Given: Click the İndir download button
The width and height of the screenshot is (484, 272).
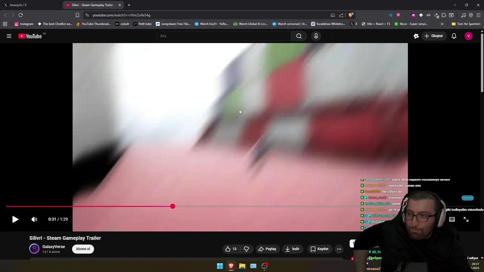Looking at the screenshot, I should click(292, 249).
